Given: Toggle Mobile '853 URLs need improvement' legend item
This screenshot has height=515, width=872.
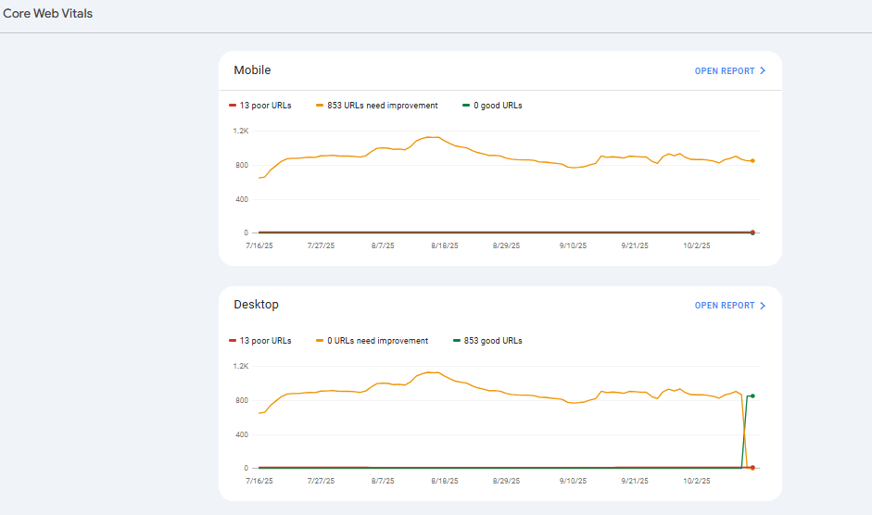Looking at the screenshot, I should tap(376, 106).
